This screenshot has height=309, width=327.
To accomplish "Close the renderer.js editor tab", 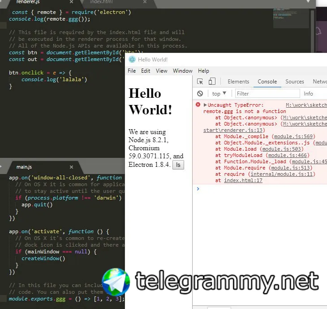I will [x=71, y=2].
